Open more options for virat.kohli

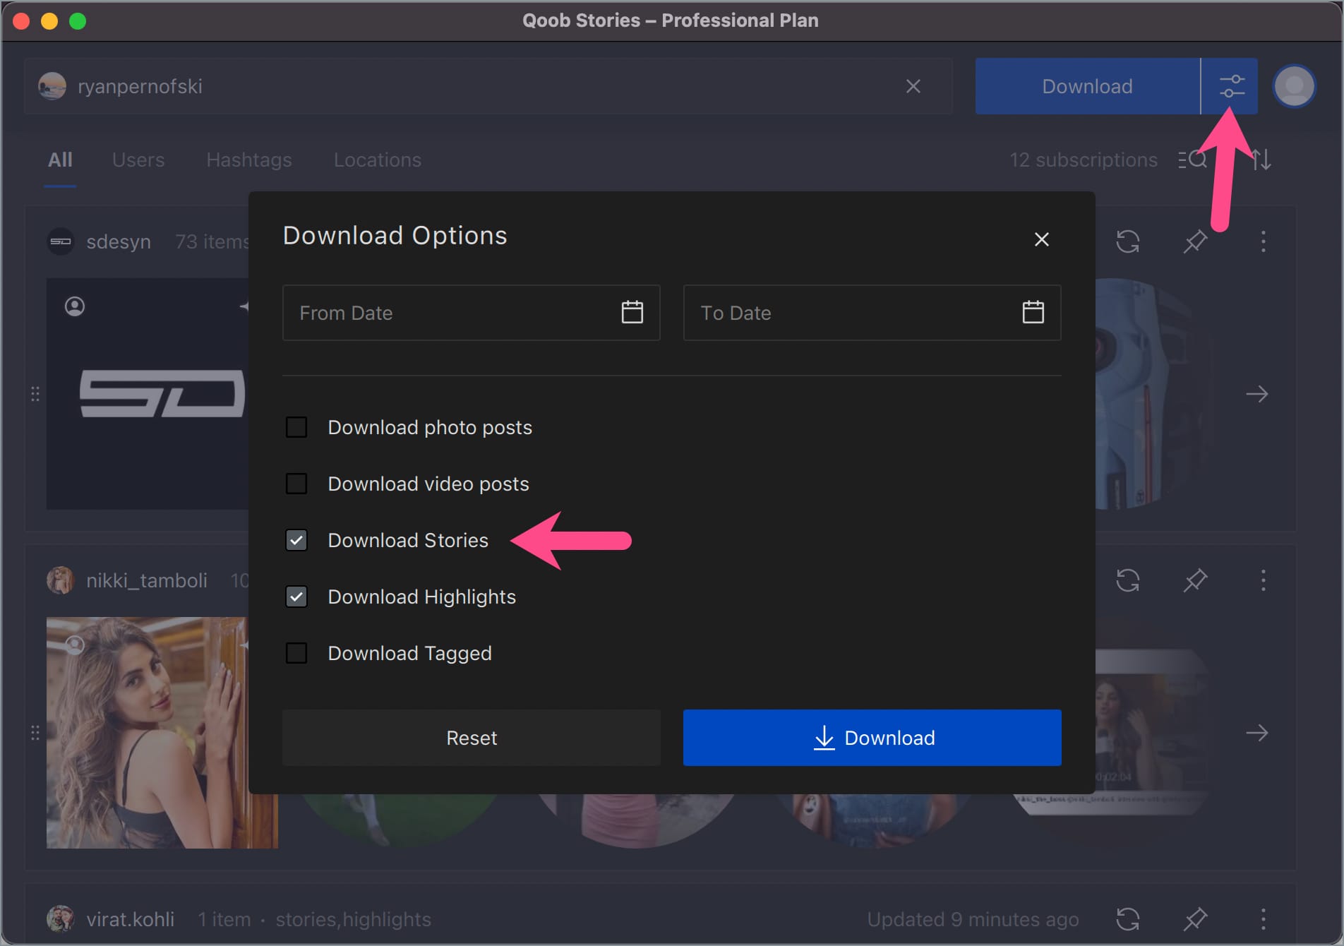click(x=1263, y=919)
